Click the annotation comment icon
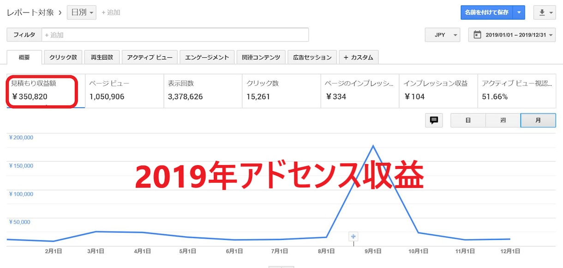This screenshot has height=268, width=563. (x=434, y=120)
